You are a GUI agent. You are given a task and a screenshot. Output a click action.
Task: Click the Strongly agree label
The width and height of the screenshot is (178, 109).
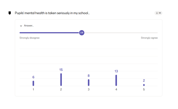(x=149, y=38)
